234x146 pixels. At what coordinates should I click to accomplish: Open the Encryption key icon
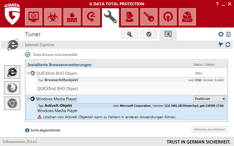pos(149,17)
